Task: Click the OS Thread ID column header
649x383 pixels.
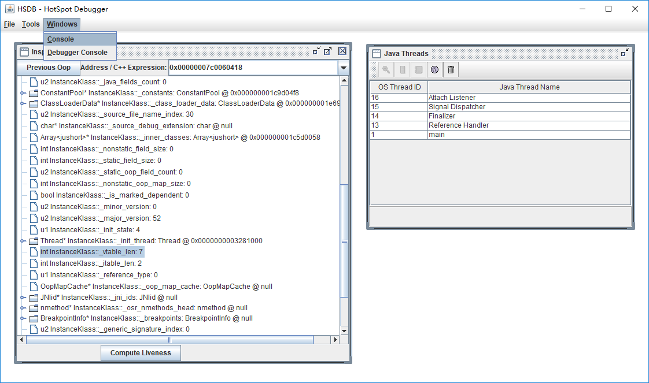Action: tap(399, 87)
